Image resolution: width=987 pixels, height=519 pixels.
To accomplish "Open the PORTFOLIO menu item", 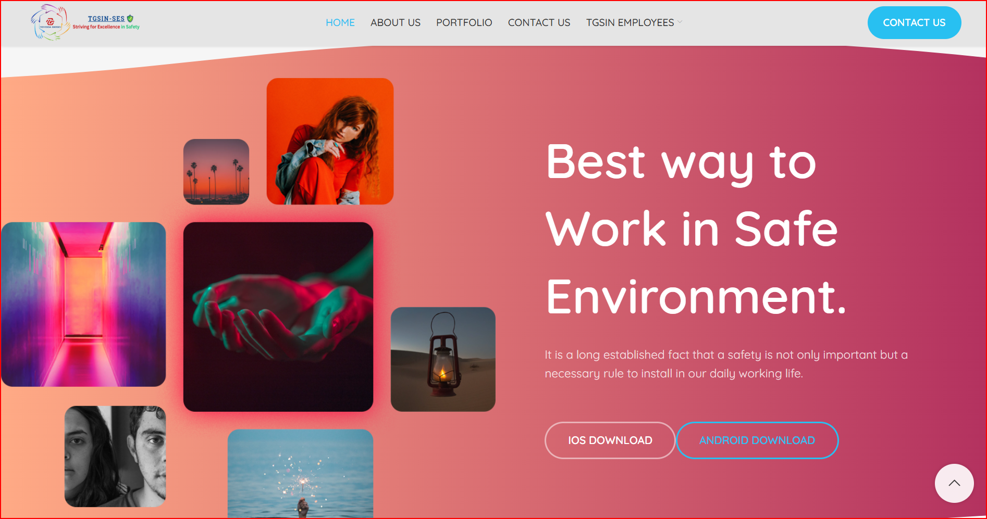I will tap(464, 22).
